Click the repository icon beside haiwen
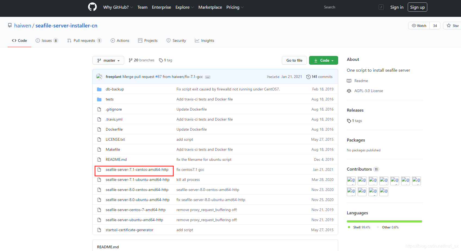This screenshot has width=461, height=251. click(10, 26)
